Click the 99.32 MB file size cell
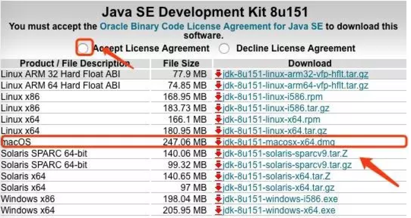The width and height of the screenshot is (411, 218). coord(181,165)
